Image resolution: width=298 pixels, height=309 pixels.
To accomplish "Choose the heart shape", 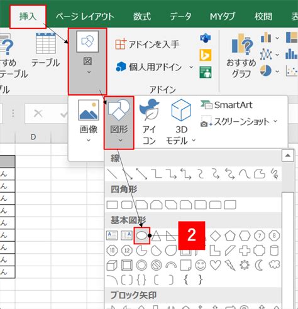I will point(215,265).
